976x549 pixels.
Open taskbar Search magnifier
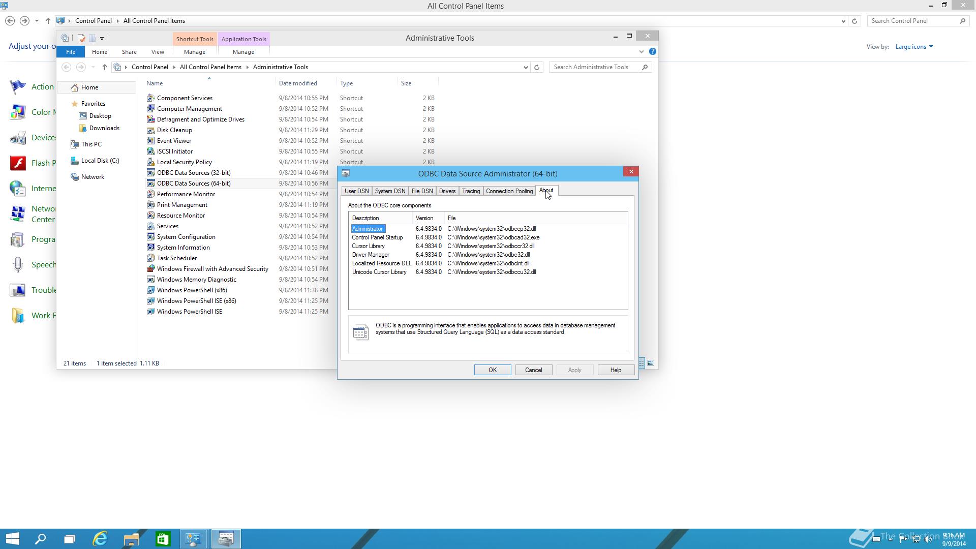pos(40,539)
